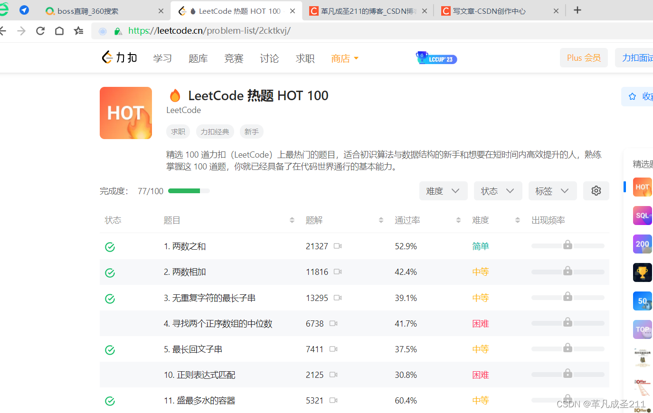Open the 200 list icon in the sidebar
Image resolution: width=653 pixels, height=413 pixels.
pos(643,244)
